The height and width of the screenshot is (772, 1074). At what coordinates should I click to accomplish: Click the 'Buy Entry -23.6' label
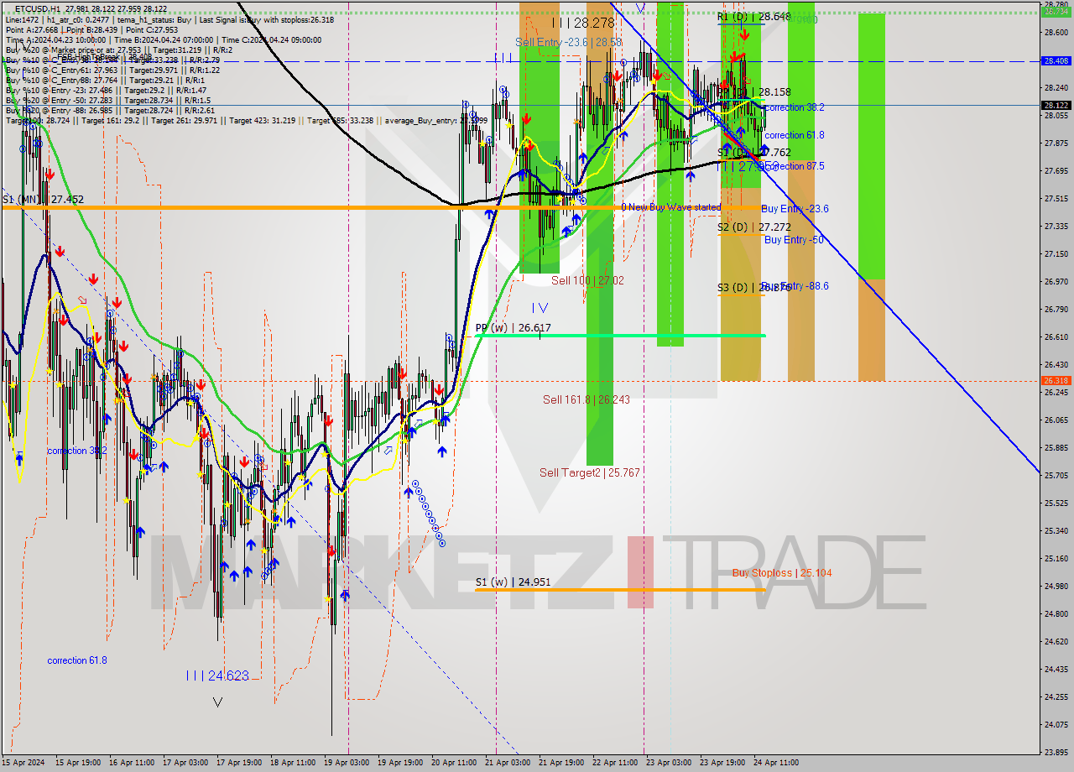[795, 209]
